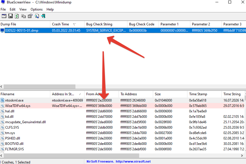
Task: Open the File menu
Action: [3, 9]
